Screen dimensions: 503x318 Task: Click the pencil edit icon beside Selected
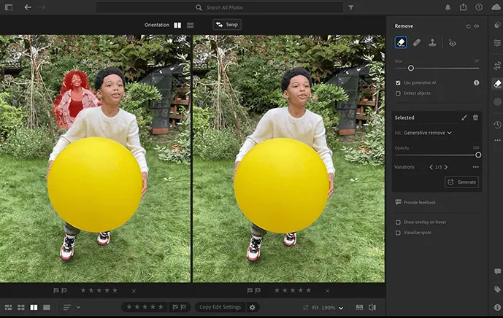coord(464,117)
